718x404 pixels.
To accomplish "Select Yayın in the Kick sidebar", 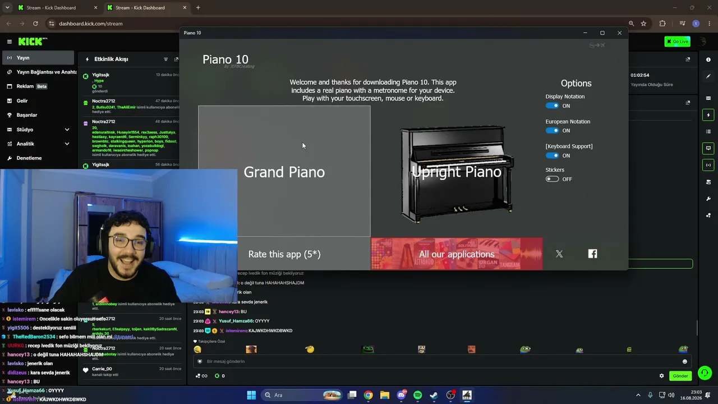I will [37, 58].
